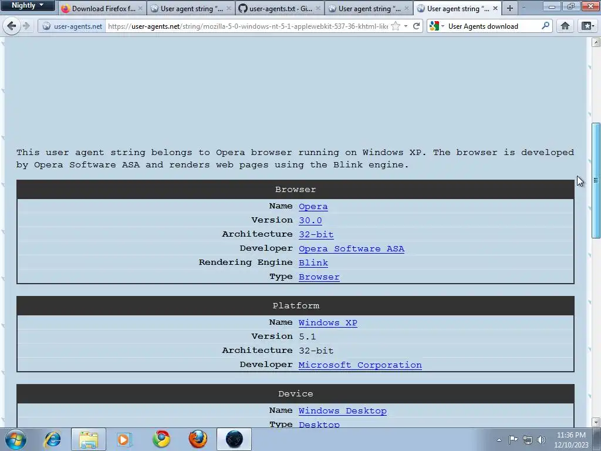Close the Download Firefox tab
Viewport: 601px width, 451px height.
tap(141, 8)
